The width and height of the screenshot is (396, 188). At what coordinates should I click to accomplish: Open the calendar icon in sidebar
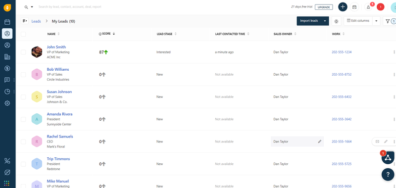[7, 22]
